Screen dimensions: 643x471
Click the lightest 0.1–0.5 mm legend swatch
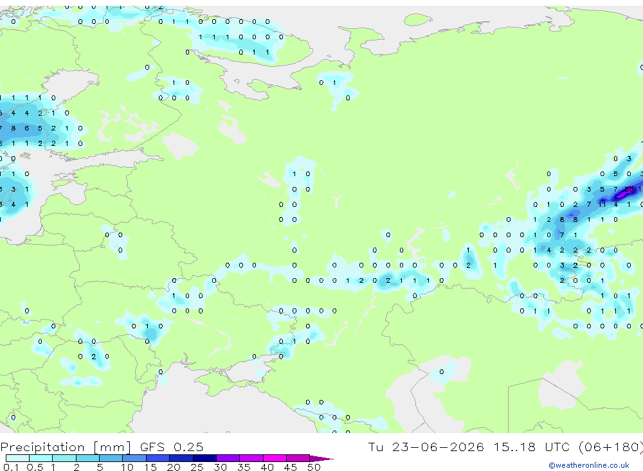click(17, 458)
